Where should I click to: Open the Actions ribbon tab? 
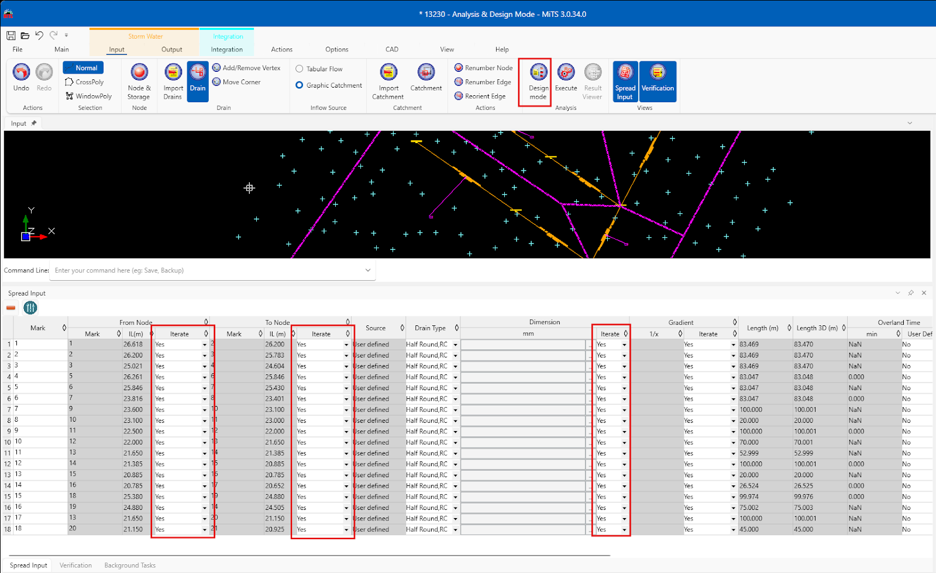coord(281,50)
